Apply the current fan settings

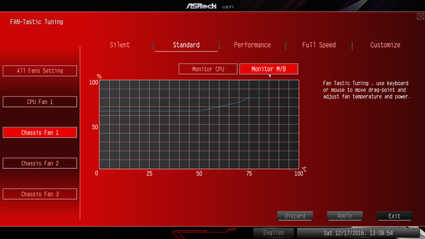tap(345, 216)
